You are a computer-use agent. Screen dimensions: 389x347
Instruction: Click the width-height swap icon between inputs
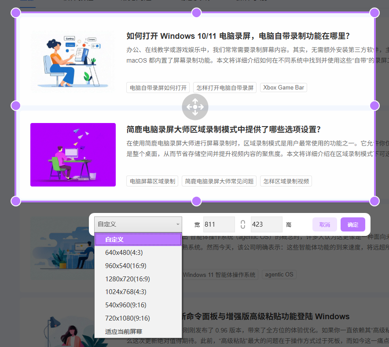pos(242,224)
